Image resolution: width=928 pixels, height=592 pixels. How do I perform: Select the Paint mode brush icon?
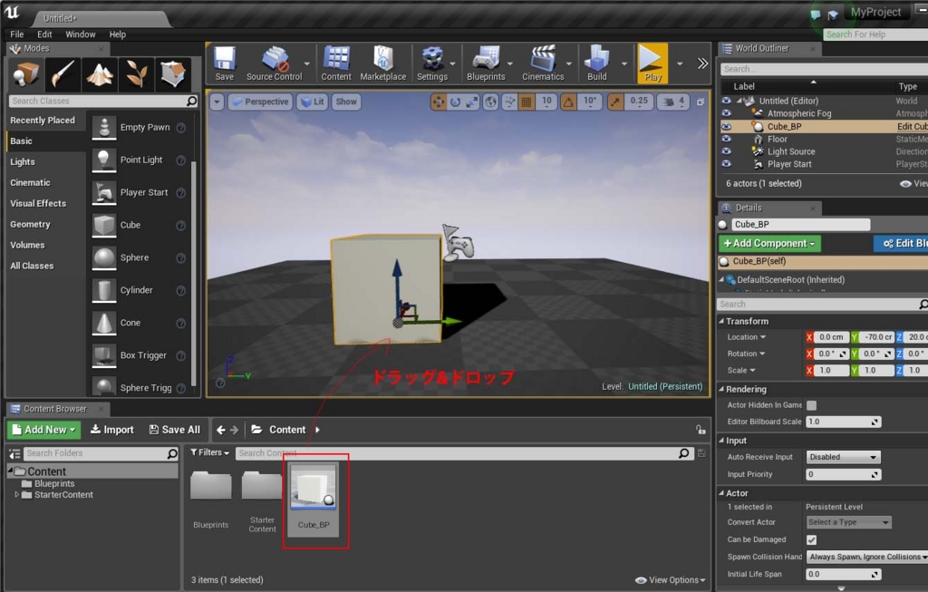63,74
